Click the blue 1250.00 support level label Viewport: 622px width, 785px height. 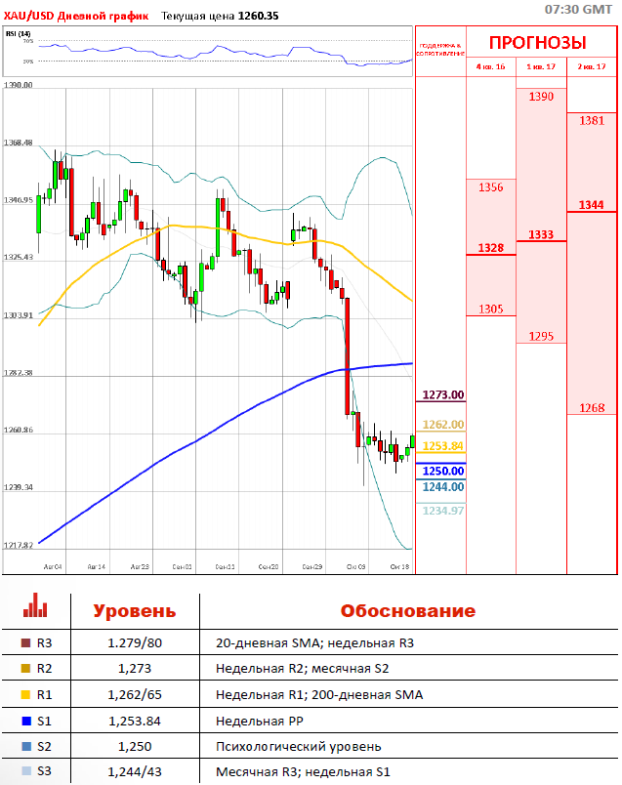pyautogui.click(x=442, y=471)
